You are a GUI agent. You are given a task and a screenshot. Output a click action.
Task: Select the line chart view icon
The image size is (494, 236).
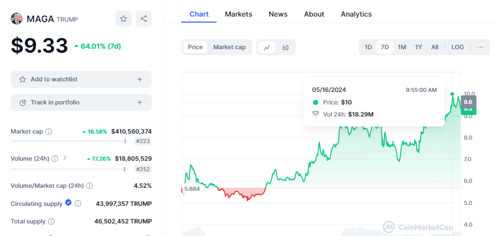(x=267, y=48)
